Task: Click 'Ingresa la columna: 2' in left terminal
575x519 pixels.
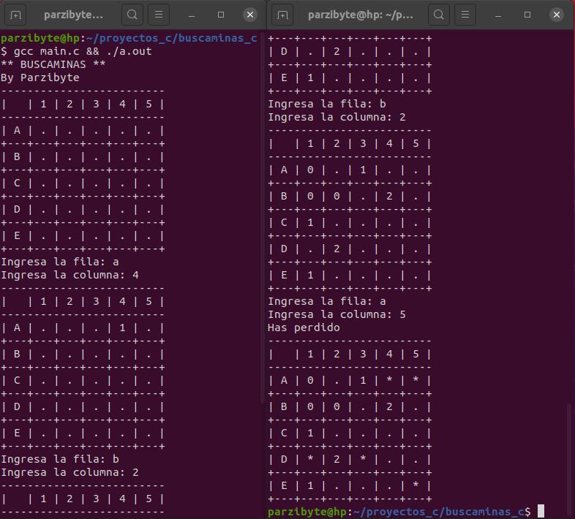Action: tap(69, 472)
